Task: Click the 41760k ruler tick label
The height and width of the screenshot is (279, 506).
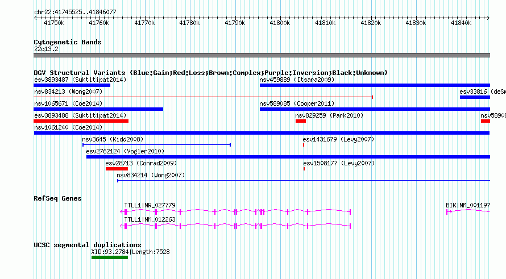Action: pos(99,23)
